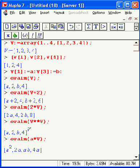Toggle the x math-input button
This screenshot has width=140, height=168.
[8, 35]
